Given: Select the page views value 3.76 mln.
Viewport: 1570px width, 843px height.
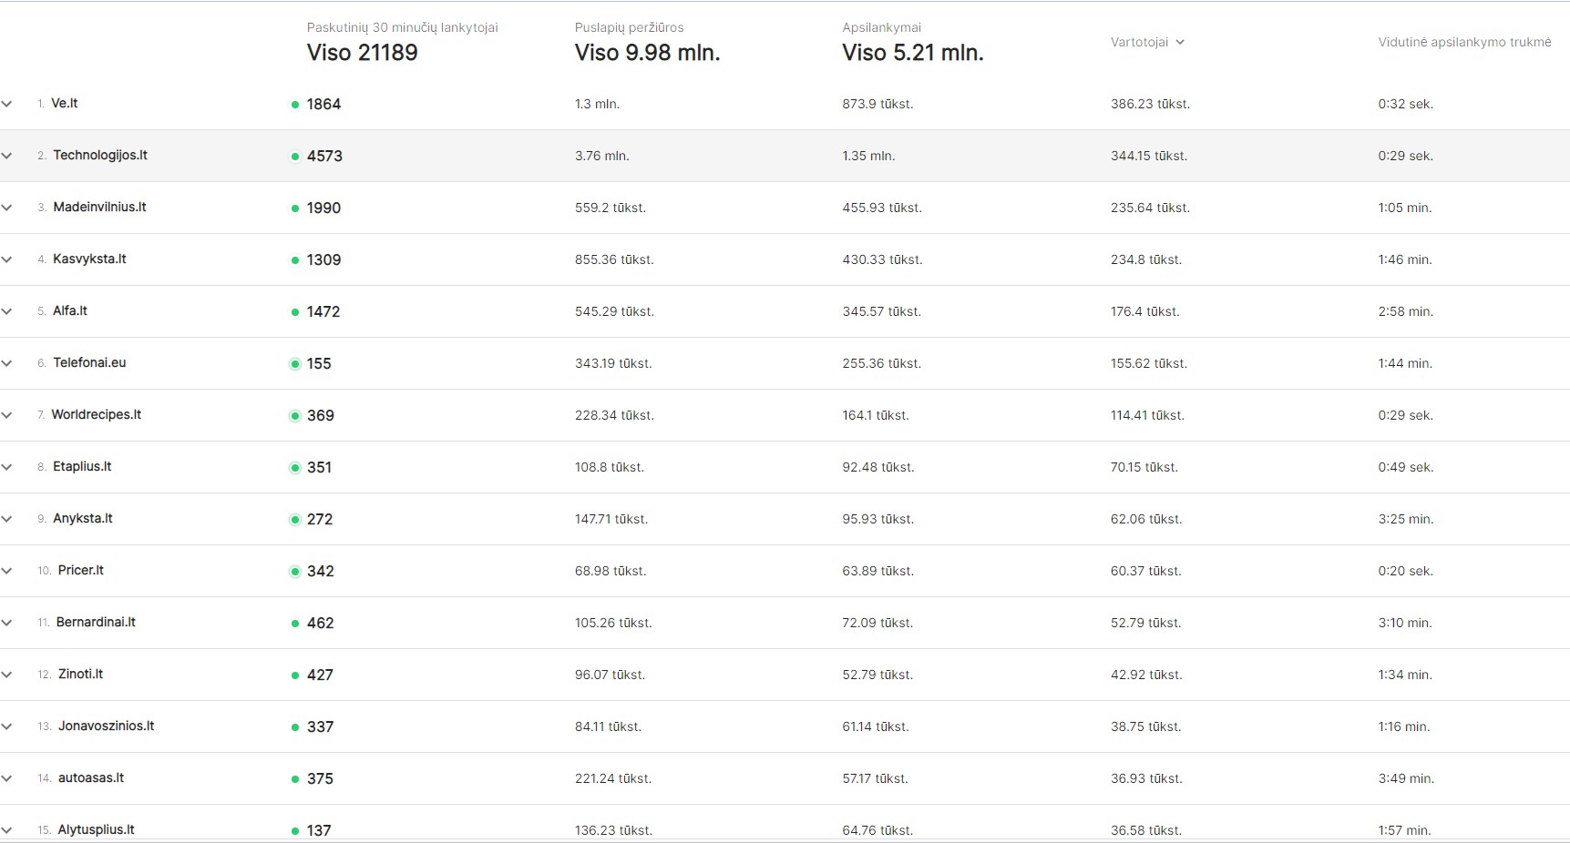Looking at the screenshot, I should click(x=601, y=156).
